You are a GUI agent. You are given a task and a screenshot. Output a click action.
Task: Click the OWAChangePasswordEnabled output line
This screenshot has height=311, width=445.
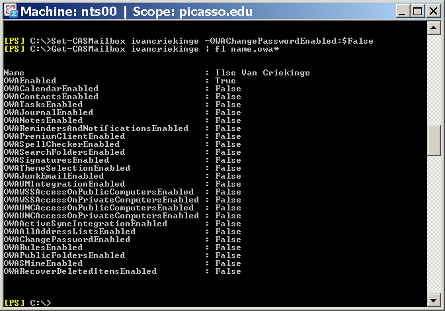pyautogui.click(x=122, y=240)
